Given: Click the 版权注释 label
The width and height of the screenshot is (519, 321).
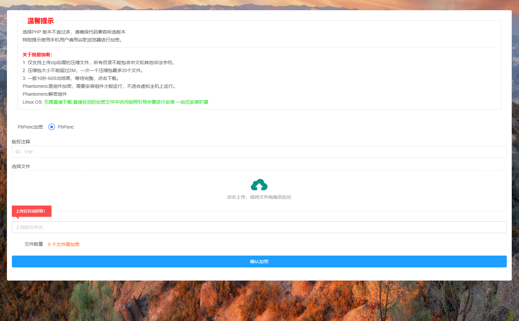Looking at the screenshot, I should pos(21,142).
